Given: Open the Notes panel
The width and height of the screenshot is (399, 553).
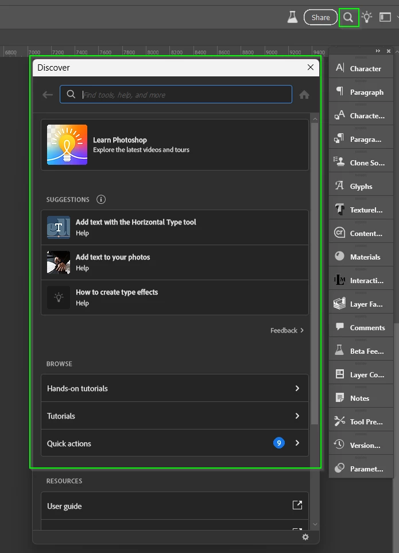Looking at the screenshot, I should [x=361, y=398].
